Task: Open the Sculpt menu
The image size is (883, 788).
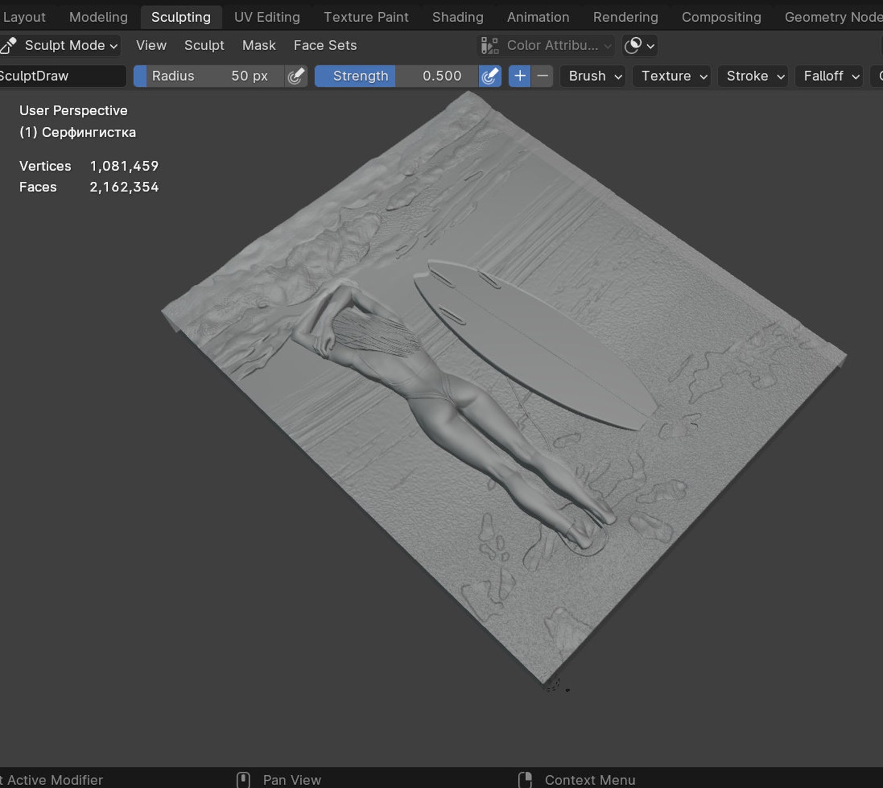Action: tap(204, 45)
